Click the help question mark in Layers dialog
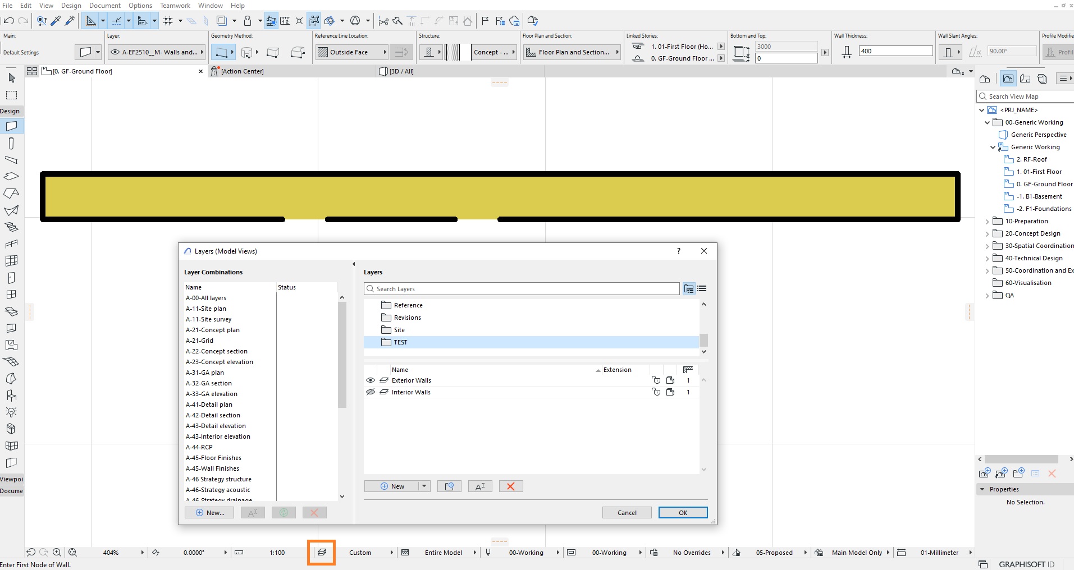Viewport: 1074px width, 570px height. (x=679, y=251)
